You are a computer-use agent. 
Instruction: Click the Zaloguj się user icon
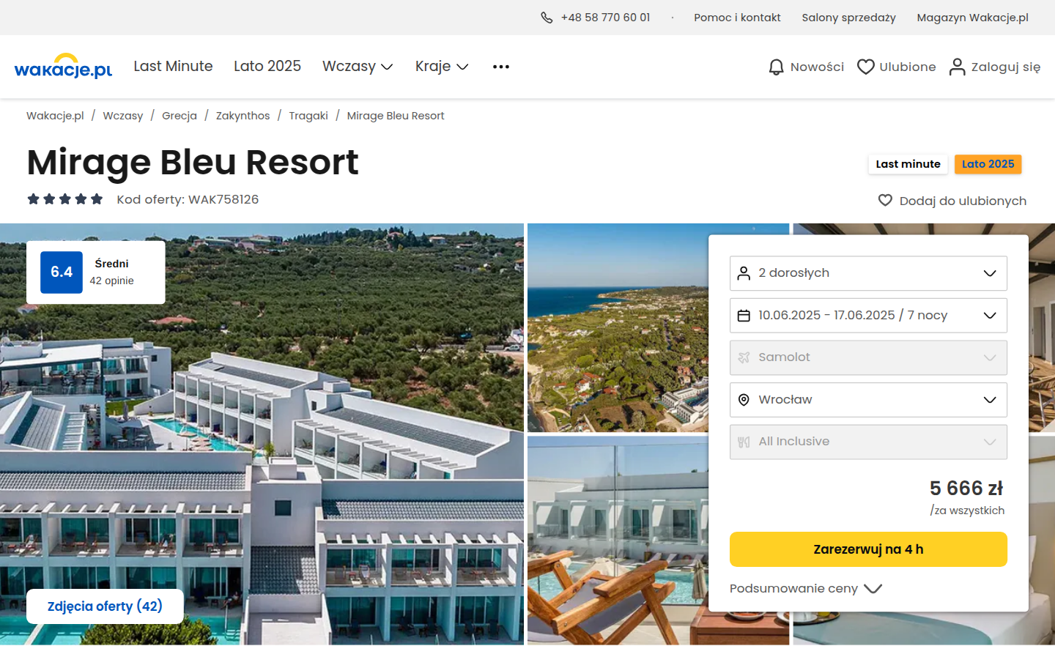957,67
